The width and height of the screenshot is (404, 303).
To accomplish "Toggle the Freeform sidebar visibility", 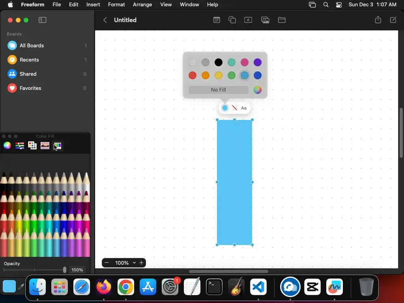I will point(42,20).
